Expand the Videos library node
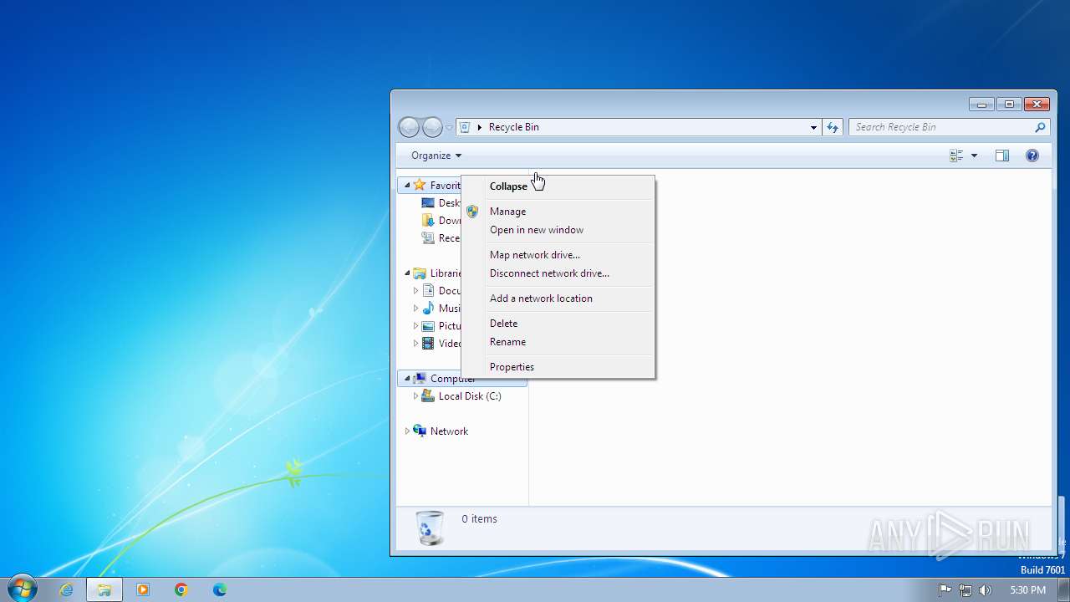Screen dimensions: 1070x602 [415, 344]
